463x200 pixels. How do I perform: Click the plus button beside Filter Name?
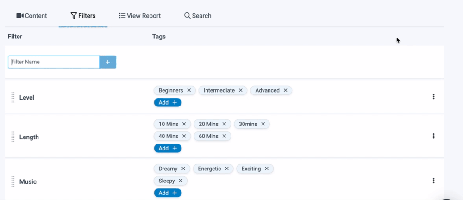pos(107,62)
